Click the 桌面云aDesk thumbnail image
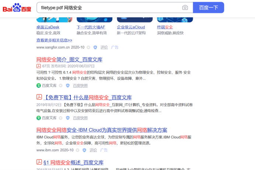 pyautogui.click(x=54, y=20)
